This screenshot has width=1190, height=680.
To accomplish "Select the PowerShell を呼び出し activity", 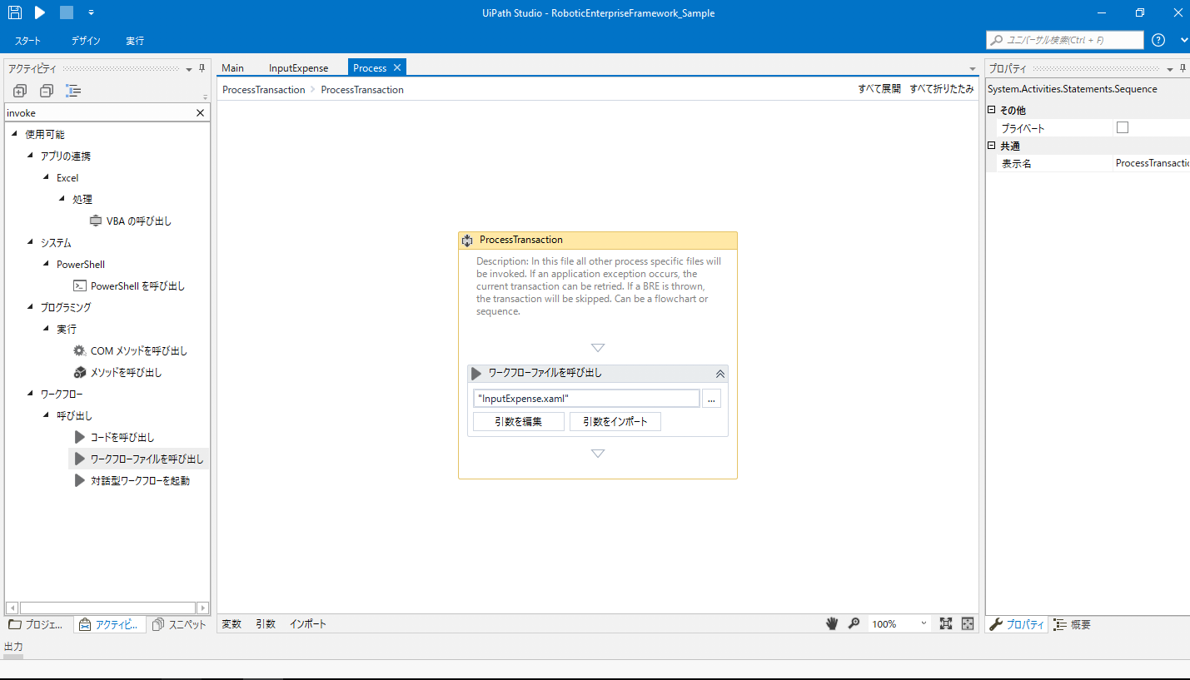I will 130,286.
